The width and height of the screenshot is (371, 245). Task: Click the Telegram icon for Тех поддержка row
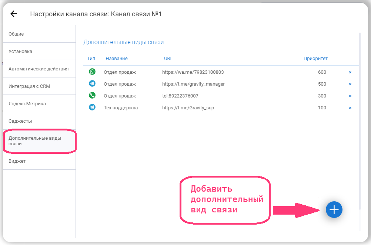tap(92, 107)
